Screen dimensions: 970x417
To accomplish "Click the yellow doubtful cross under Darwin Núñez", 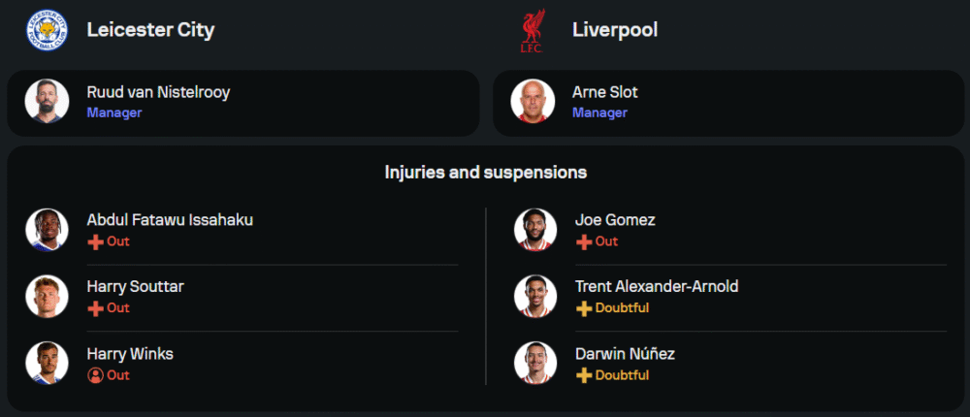I will click(584, 375).
